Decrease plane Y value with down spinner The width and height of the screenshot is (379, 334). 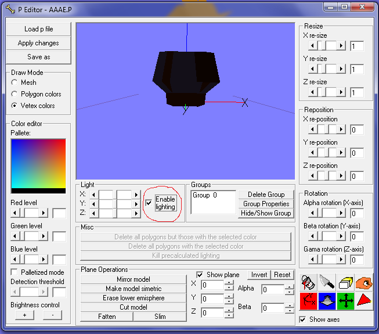pyautogui.click(x=229, y=301)
